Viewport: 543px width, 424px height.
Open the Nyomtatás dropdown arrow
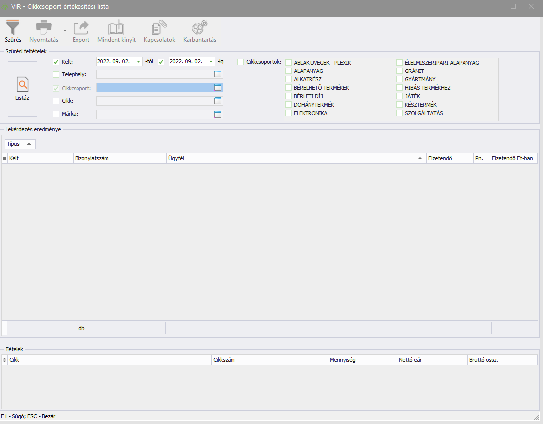[x=65, y=31]
